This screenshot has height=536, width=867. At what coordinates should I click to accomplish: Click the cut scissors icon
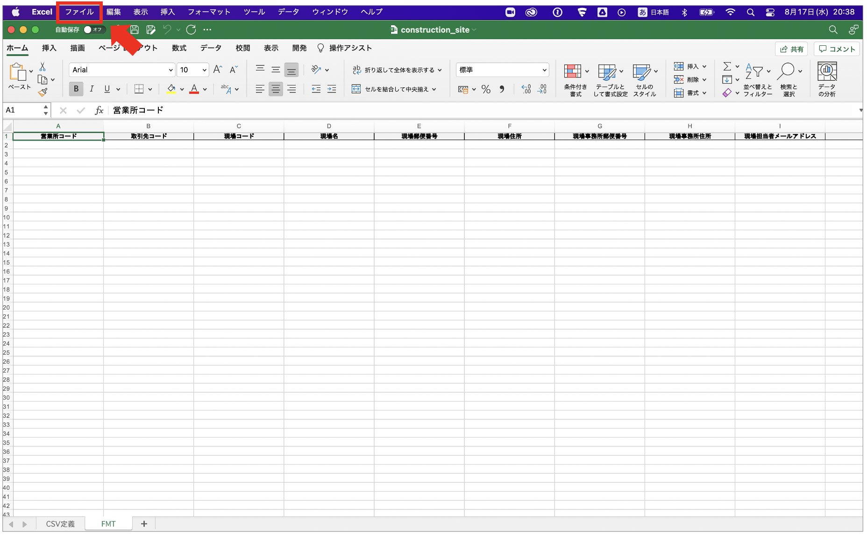[43, 67]
